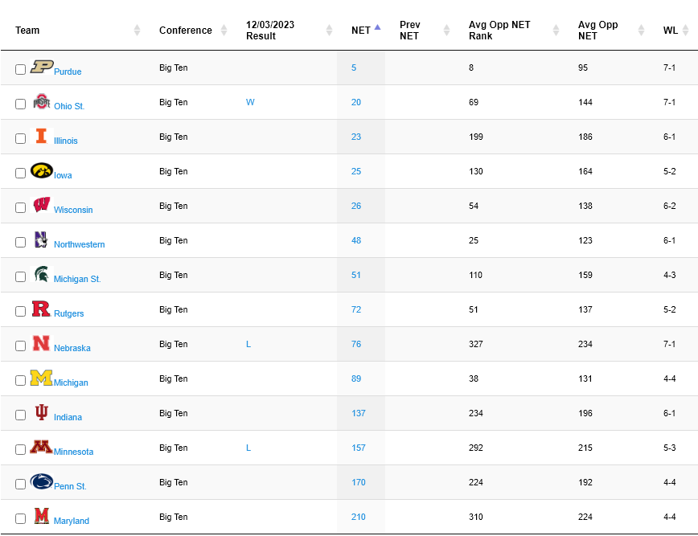Click Ohio St.'s W result link
Image resolution: width=698 pixels, height=536 pixels.
pos(250,102)
